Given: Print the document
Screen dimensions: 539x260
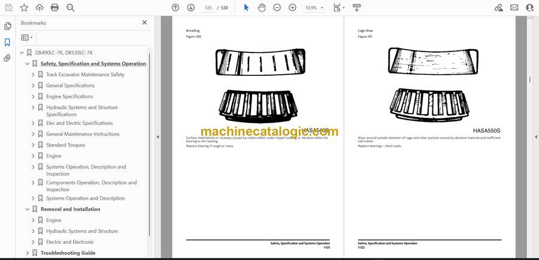Looking at the screenshot, I should click(54, 8).
